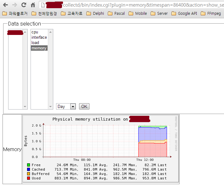Select interface in the plugin list

tap(39, 37)
